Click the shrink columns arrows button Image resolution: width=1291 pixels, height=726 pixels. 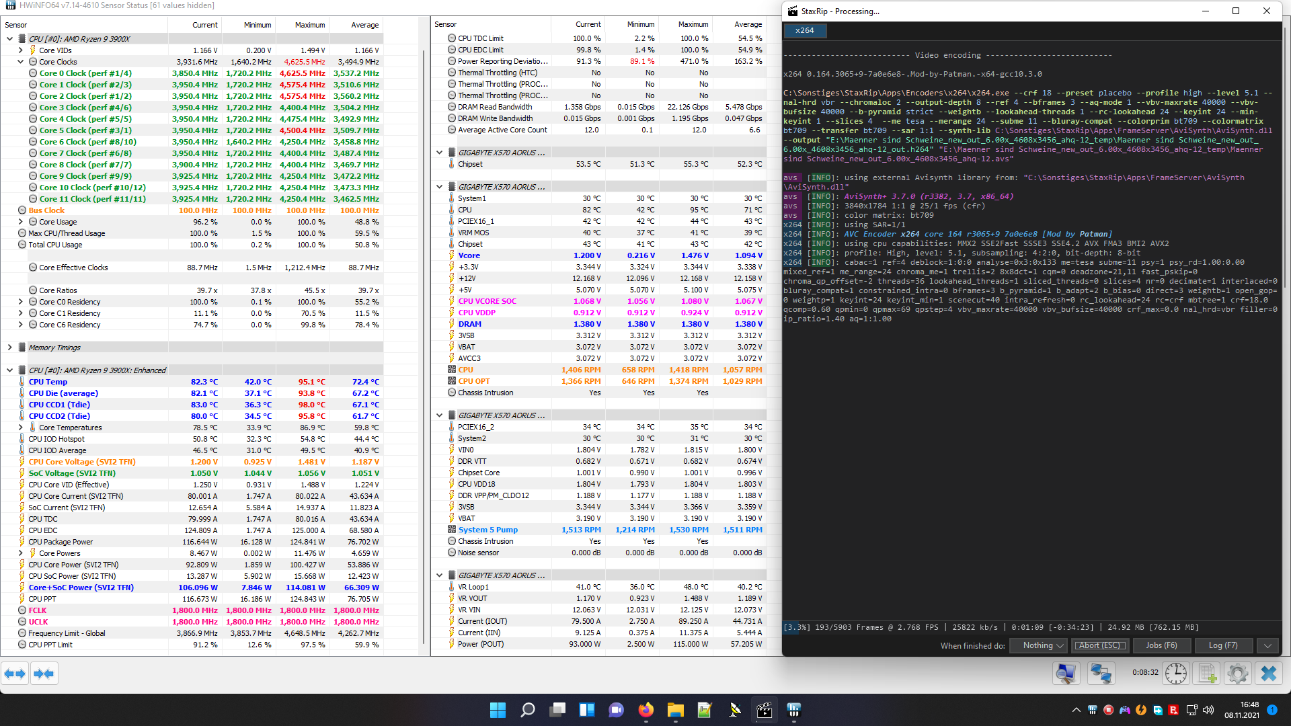tap(44, 674)
